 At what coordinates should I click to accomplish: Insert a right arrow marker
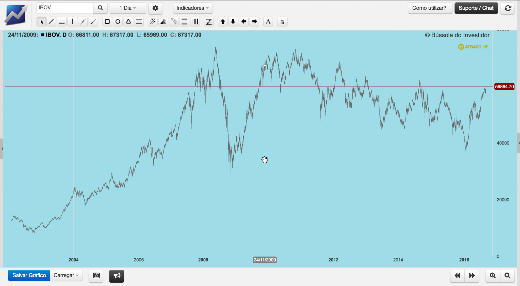pyautogui.click(x=254, y=22)
